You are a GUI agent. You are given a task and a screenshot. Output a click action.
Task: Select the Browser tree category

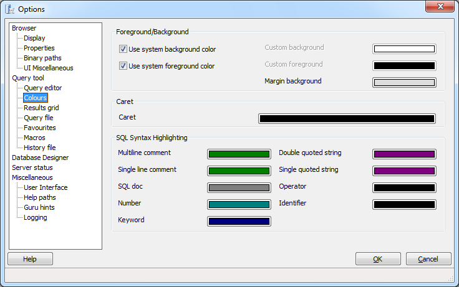point(24,28)
